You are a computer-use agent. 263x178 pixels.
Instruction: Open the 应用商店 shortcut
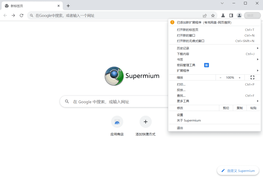(x=117, y=126)
